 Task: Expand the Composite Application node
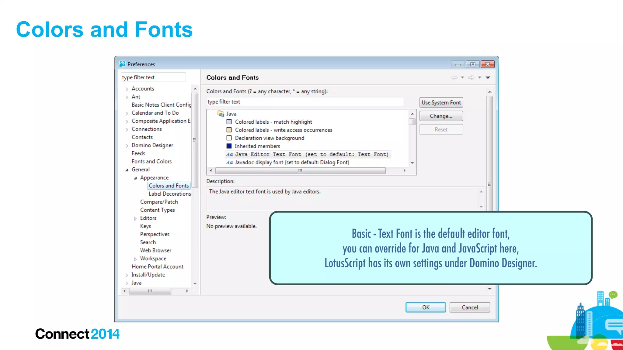[x=127, y=122]
